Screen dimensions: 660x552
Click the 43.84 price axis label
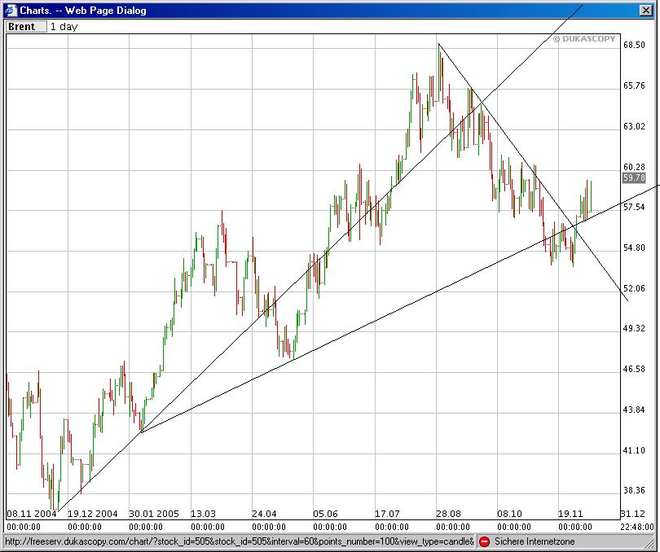click(x=634, y=410)
